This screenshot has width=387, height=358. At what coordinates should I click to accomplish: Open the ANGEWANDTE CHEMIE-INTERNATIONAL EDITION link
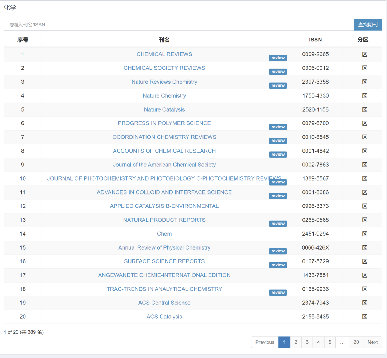click(164, 275)
